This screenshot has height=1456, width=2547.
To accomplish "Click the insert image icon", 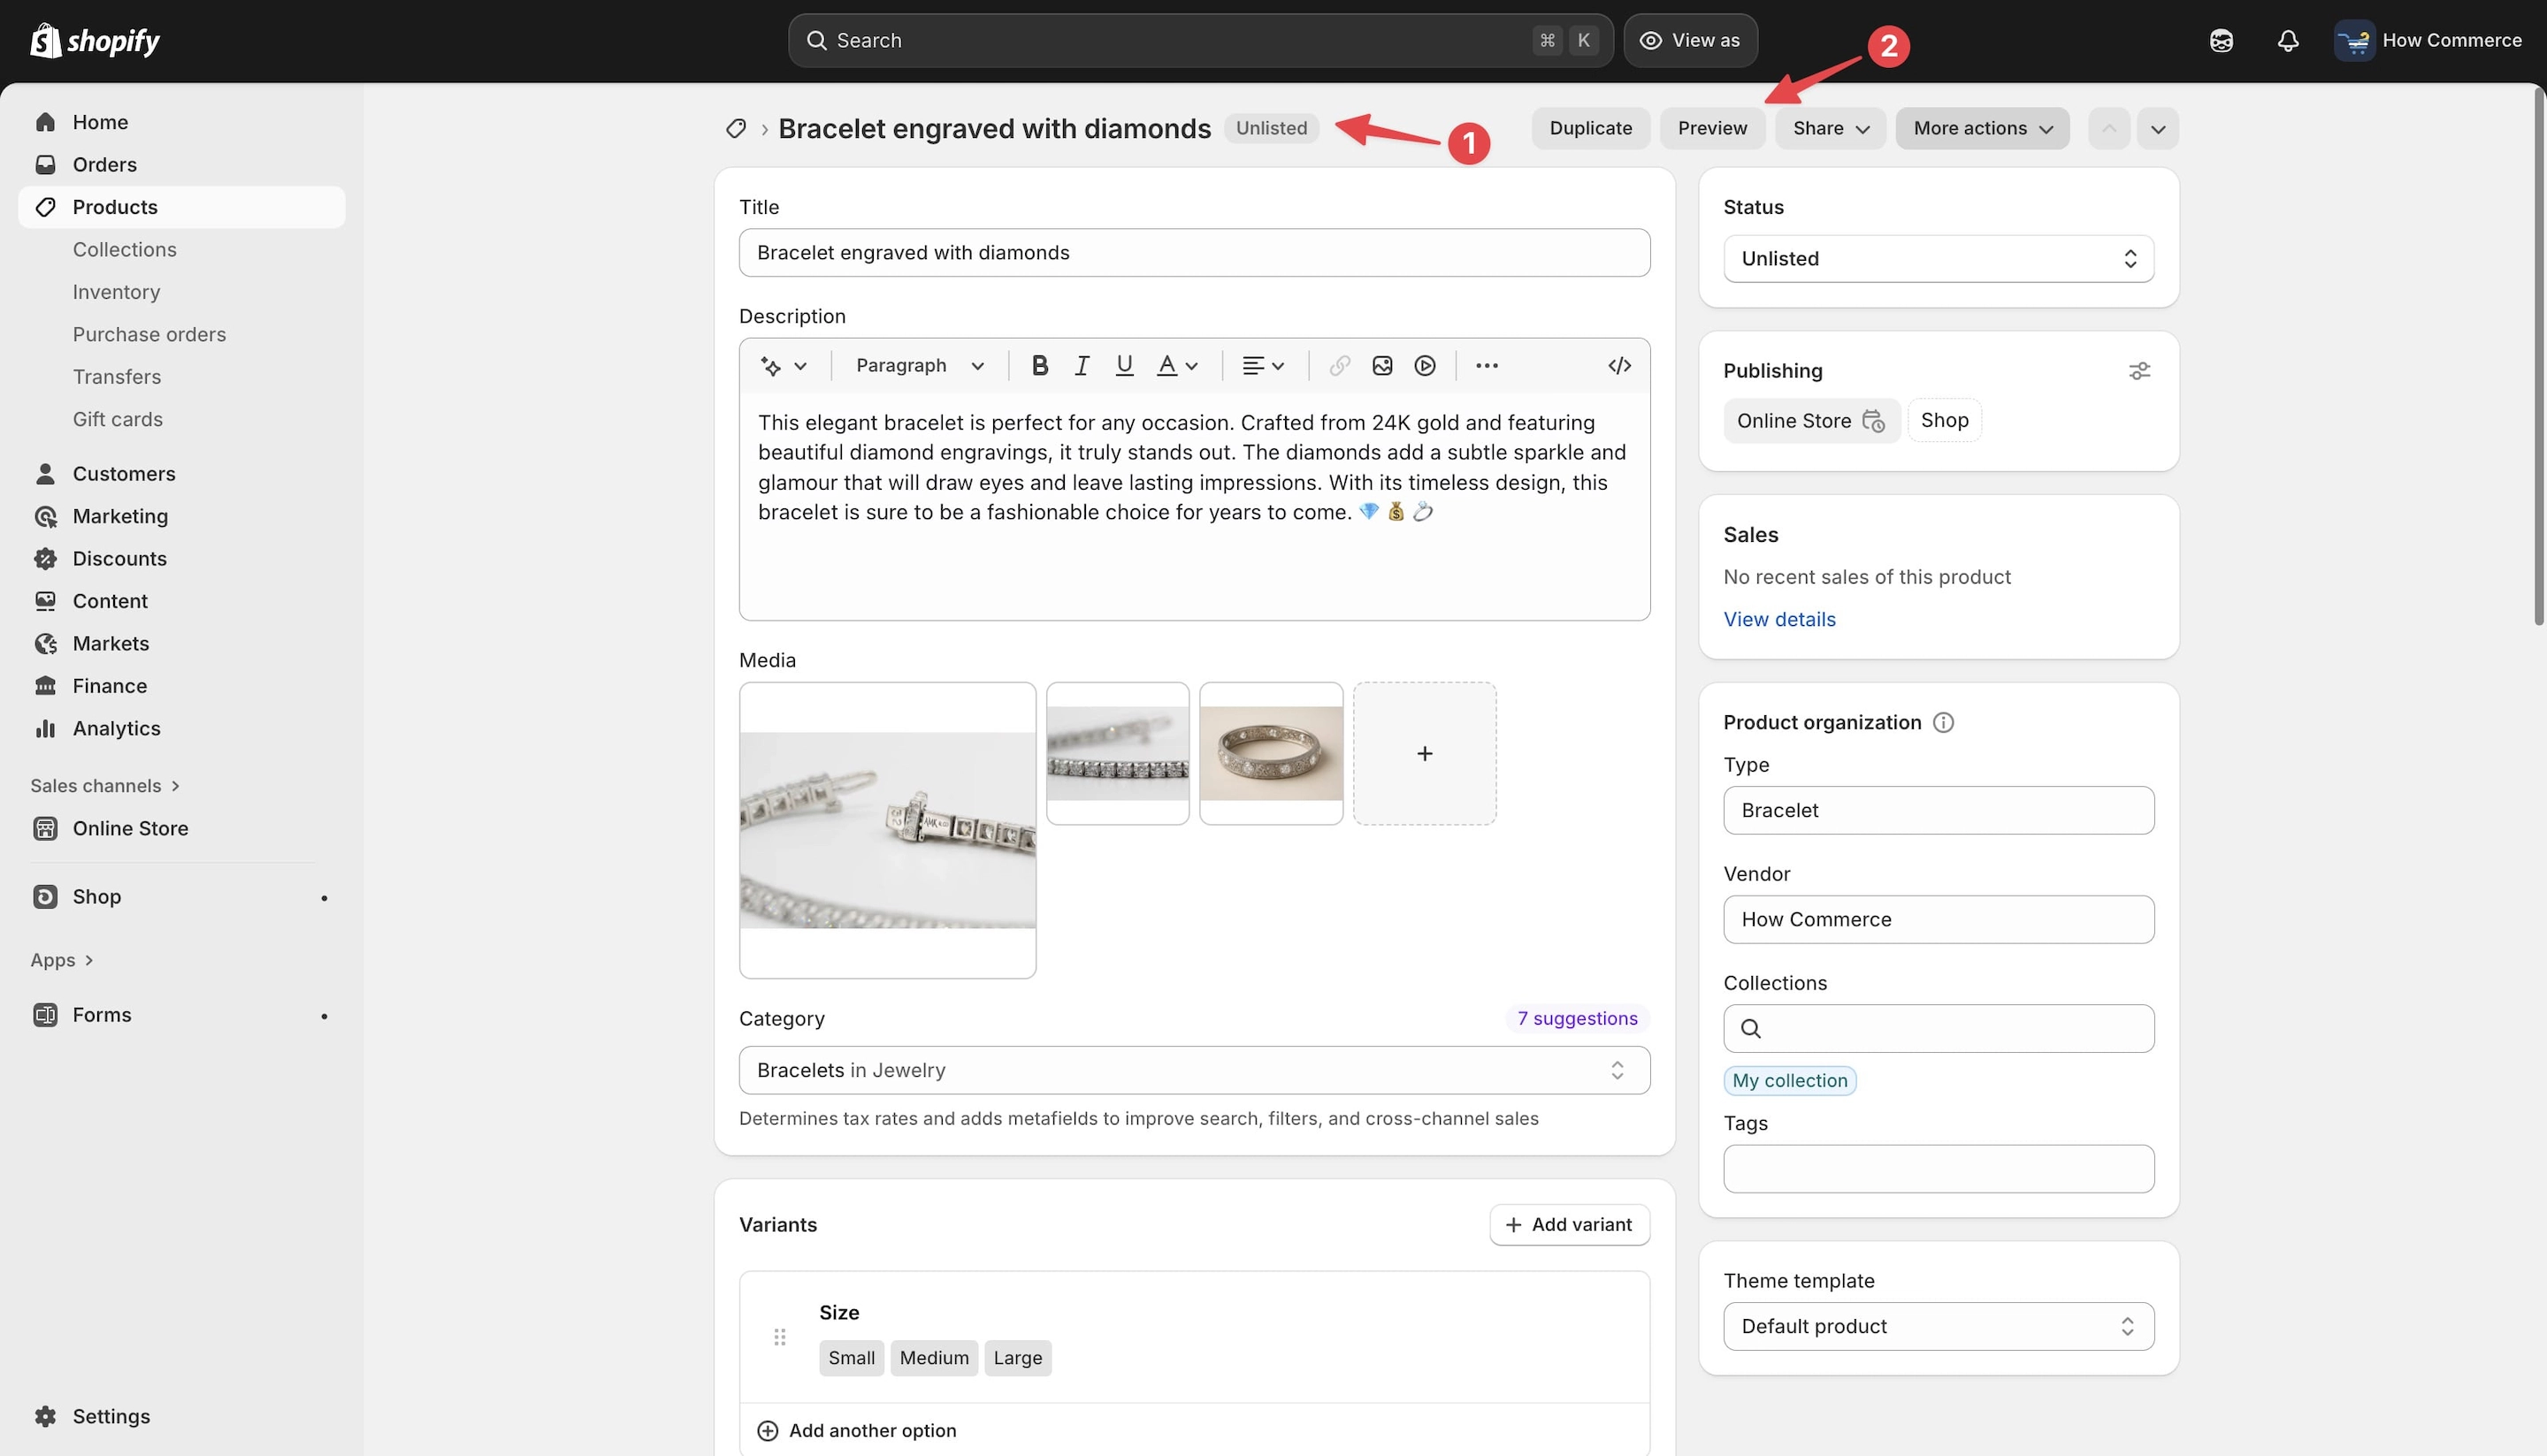I will (1381, 366).
